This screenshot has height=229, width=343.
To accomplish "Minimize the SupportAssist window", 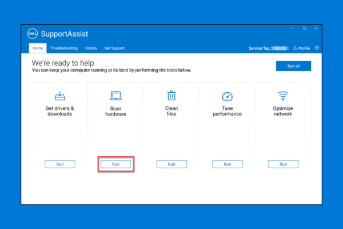I will pos(292,28).
